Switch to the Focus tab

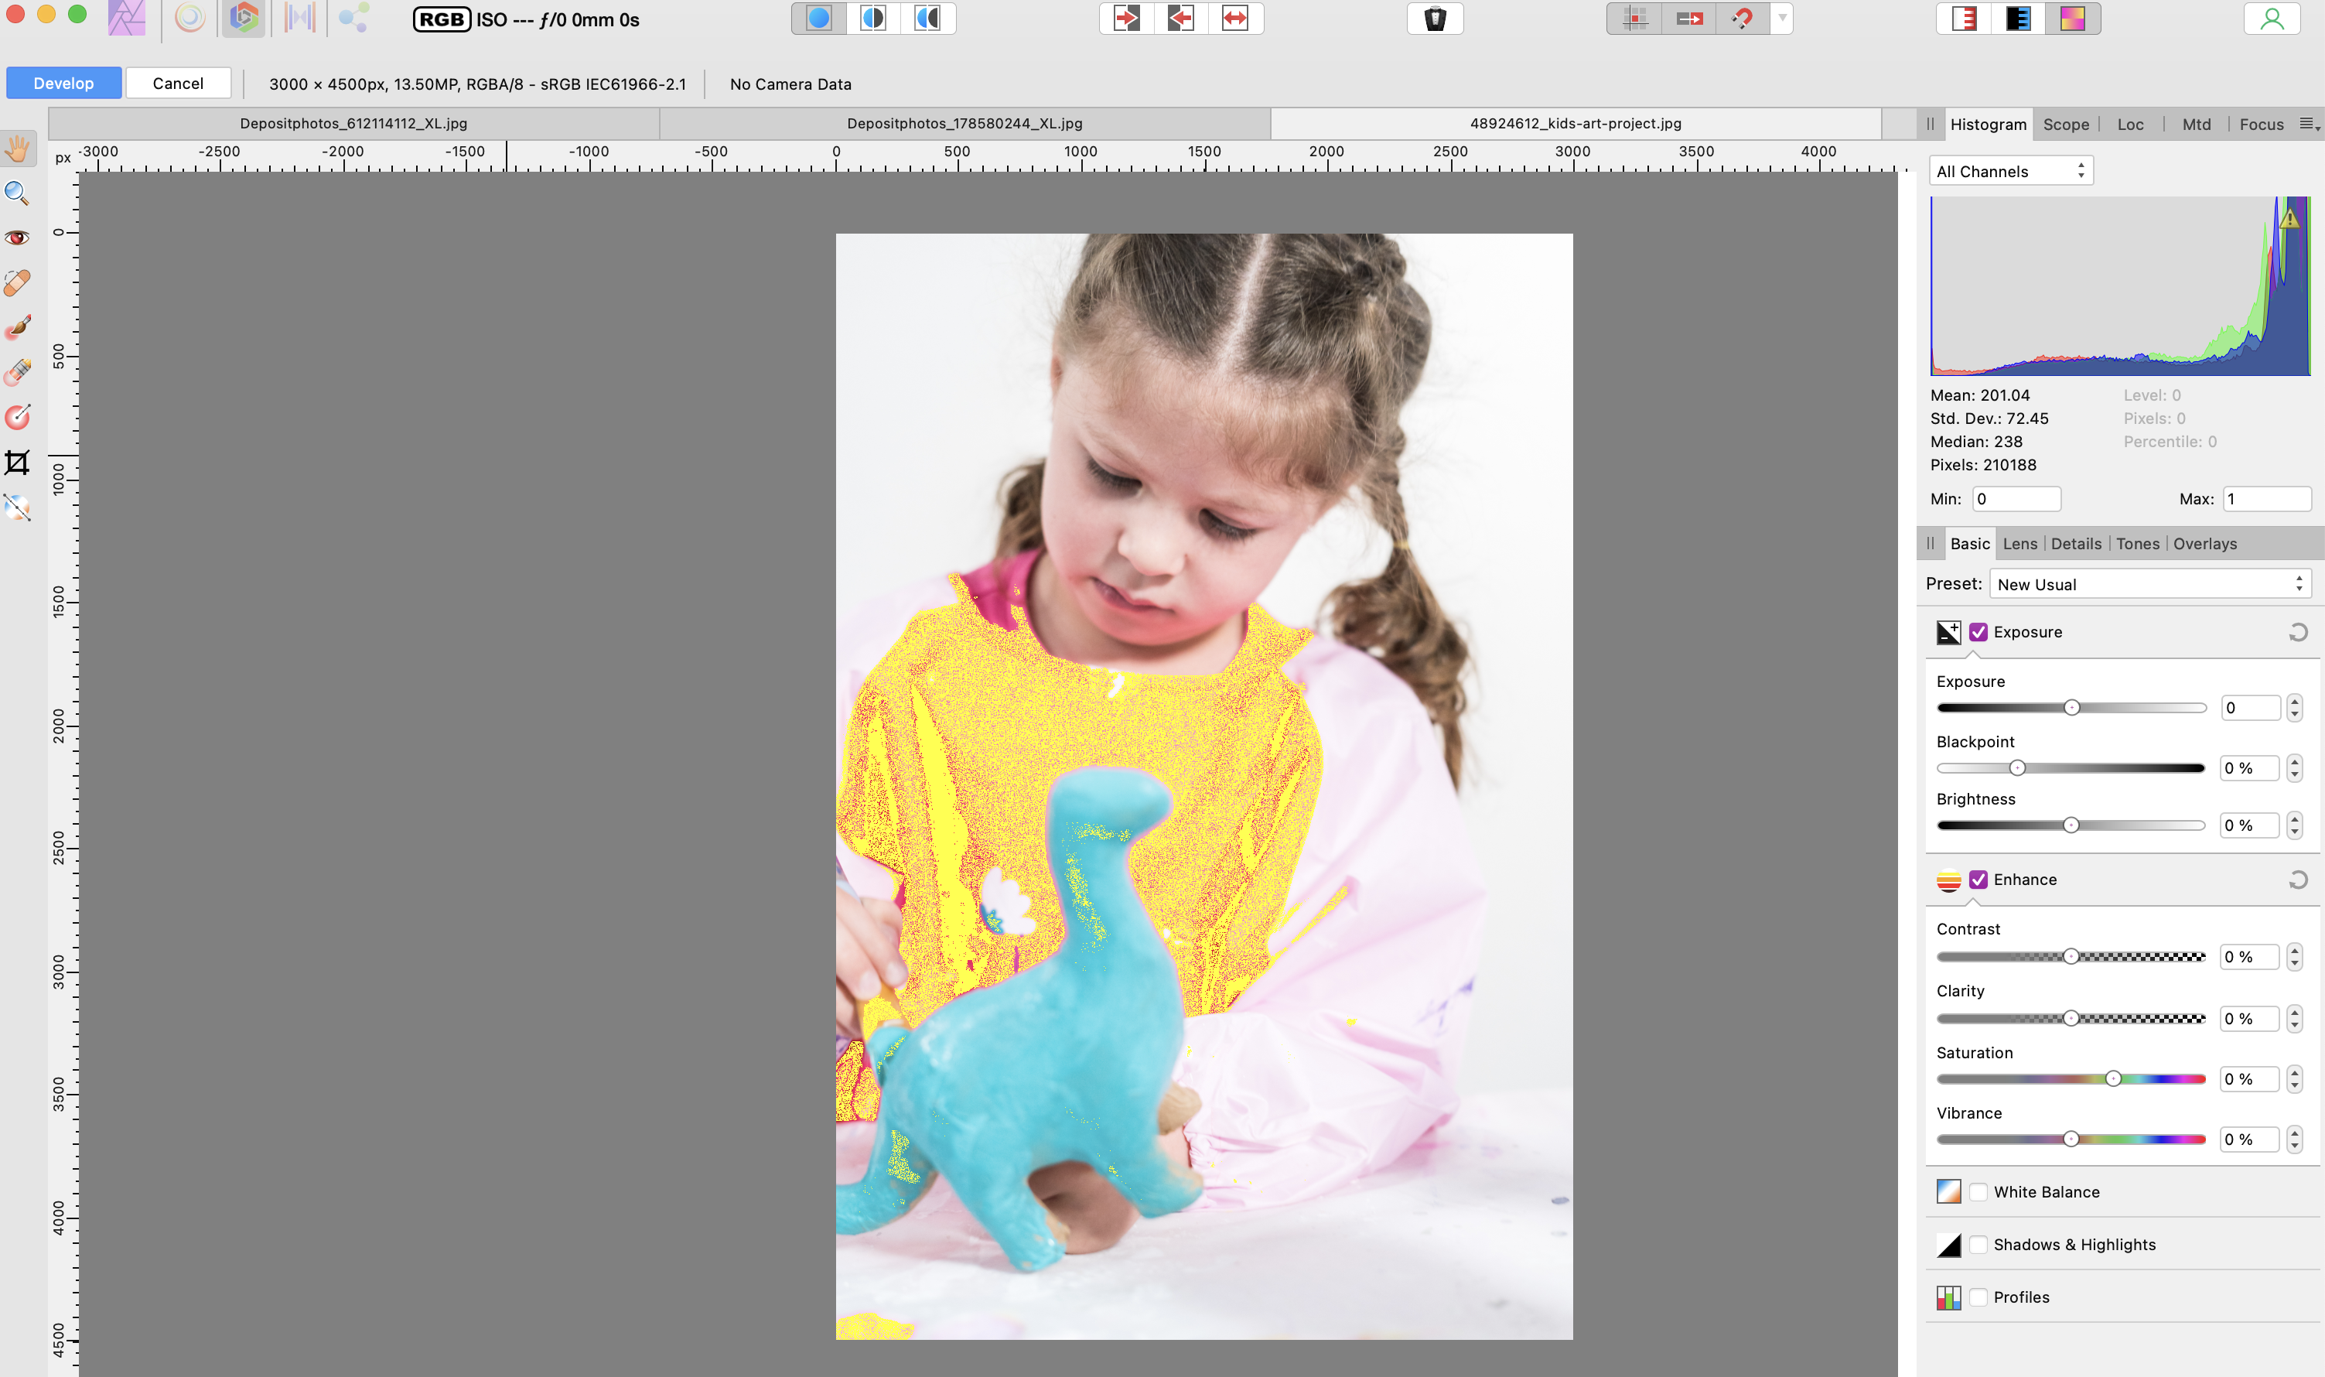tap(2261, 125)
